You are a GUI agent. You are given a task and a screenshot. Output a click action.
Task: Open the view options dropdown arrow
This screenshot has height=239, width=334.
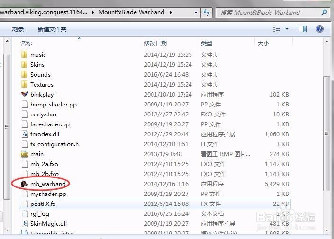(x=287, y=29)
